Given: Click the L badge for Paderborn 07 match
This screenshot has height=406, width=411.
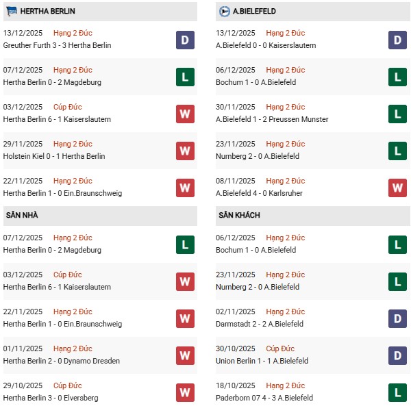Looking at the screenshot, I should [397, 392].
